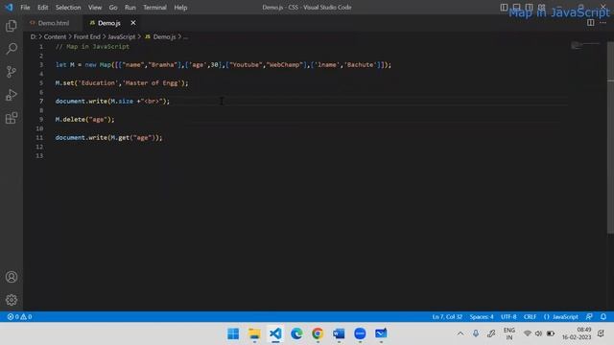Viewport: 614px width, 345px height.
Task: Click on M.delete("age") code line
Action: tap(85, 119)
